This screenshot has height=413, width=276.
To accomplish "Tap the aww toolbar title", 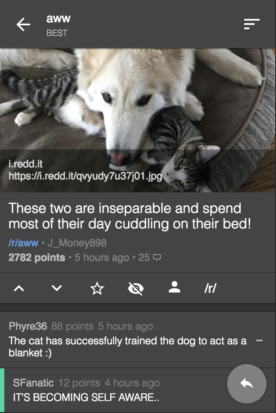I will pyautogui.click(x=58, y=18).
